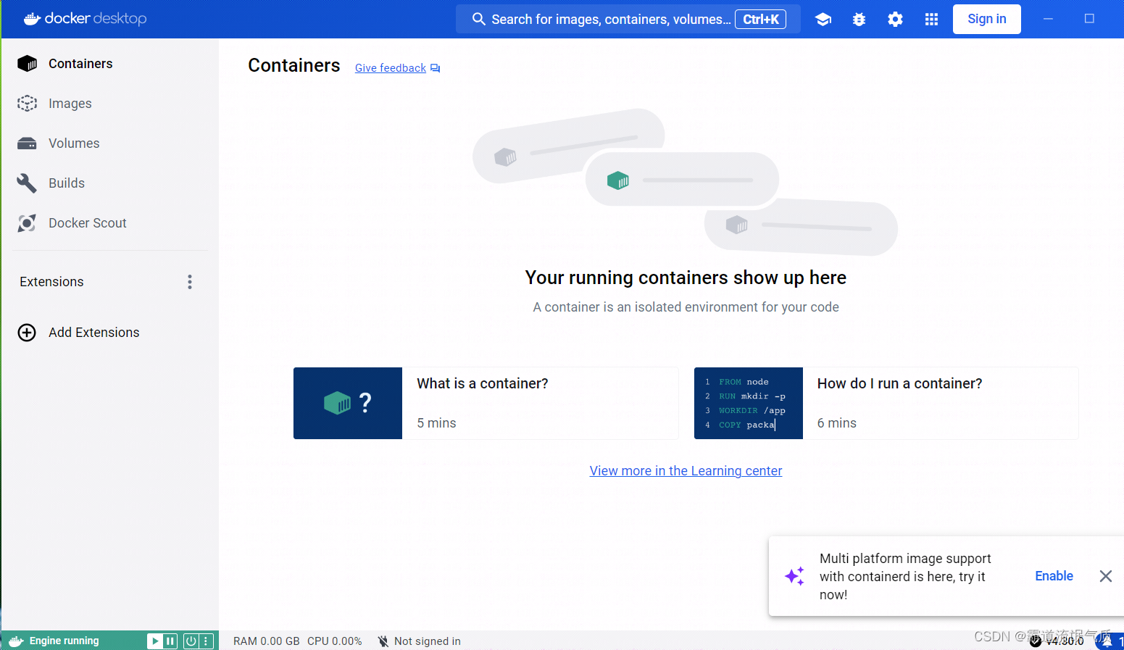
Task: Click the Docker Desktop whale logo
Action: click(32, 19)
